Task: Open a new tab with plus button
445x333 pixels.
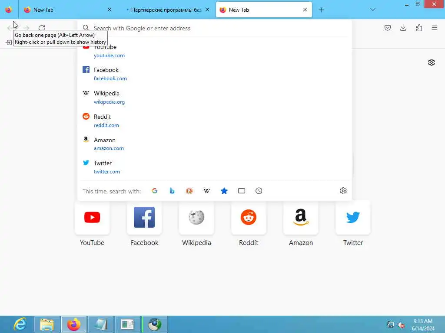Action: tap(321, 10)
